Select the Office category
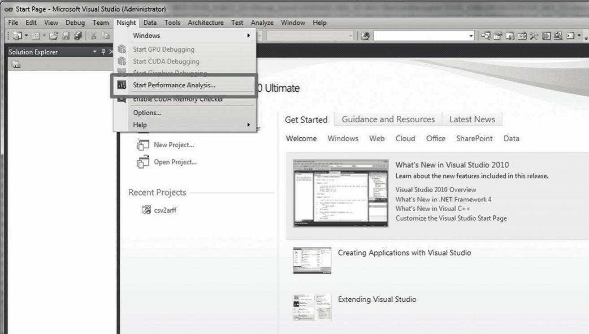589x334 pixels. coord(436,138)
